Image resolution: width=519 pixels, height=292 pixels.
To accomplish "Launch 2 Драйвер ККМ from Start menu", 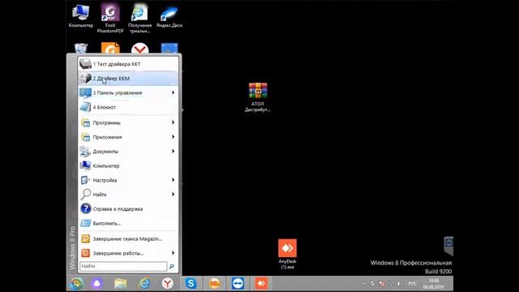I will click(128, 79).
